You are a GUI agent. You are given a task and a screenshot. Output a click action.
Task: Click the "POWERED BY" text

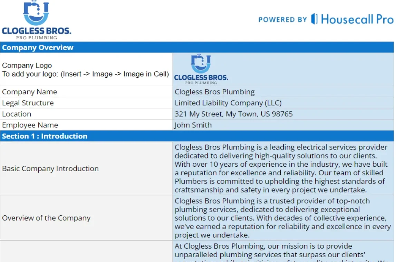tap(282, 20)
